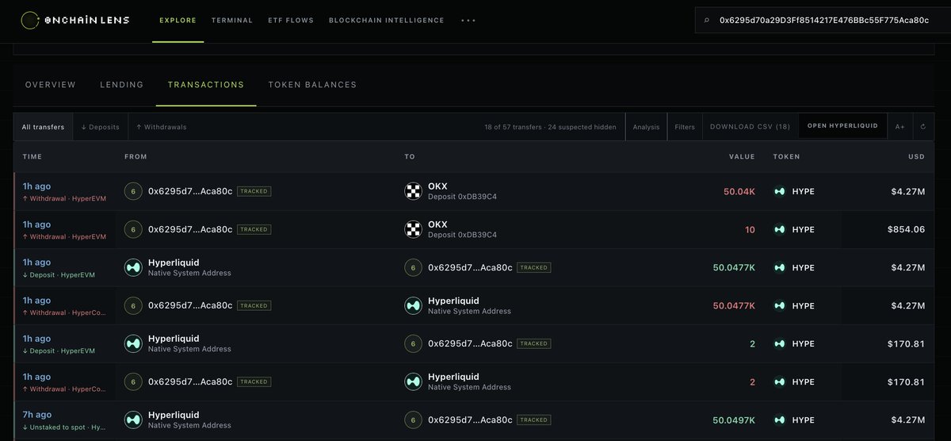
Task: Expand the more options ellipsis menu
Action: click(468, 20)
